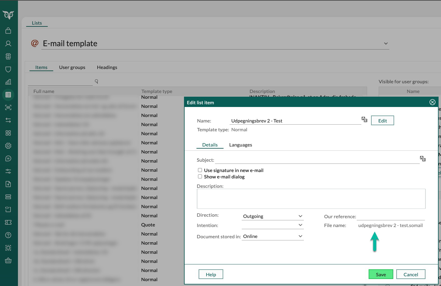Image resolution: width=441 pixels, height=286 pixels.
Task: Open the document upload sidebar icon
Action: click(x=8, y=184)
